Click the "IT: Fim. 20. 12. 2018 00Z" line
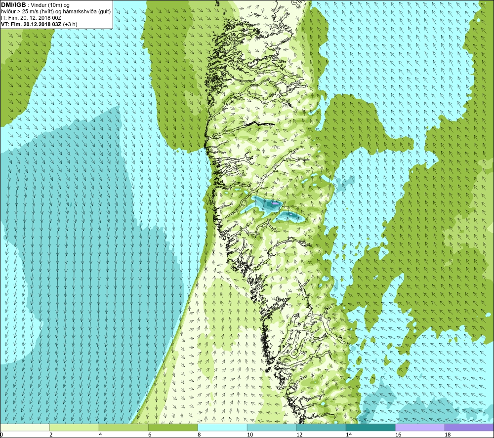 click(x=31, y=18)
